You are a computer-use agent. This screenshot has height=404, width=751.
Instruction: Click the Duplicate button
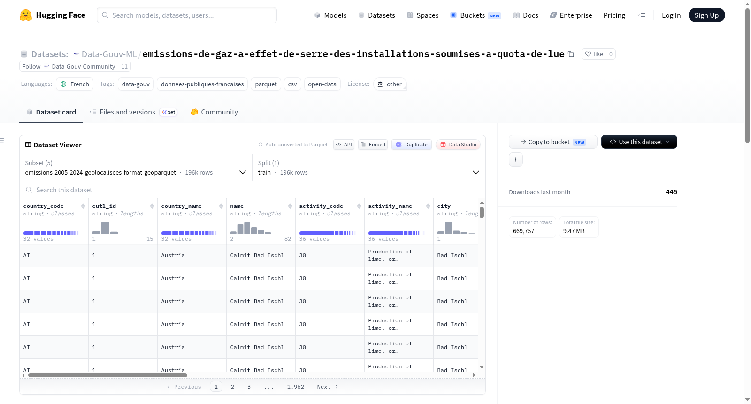(x=412, y=145)
